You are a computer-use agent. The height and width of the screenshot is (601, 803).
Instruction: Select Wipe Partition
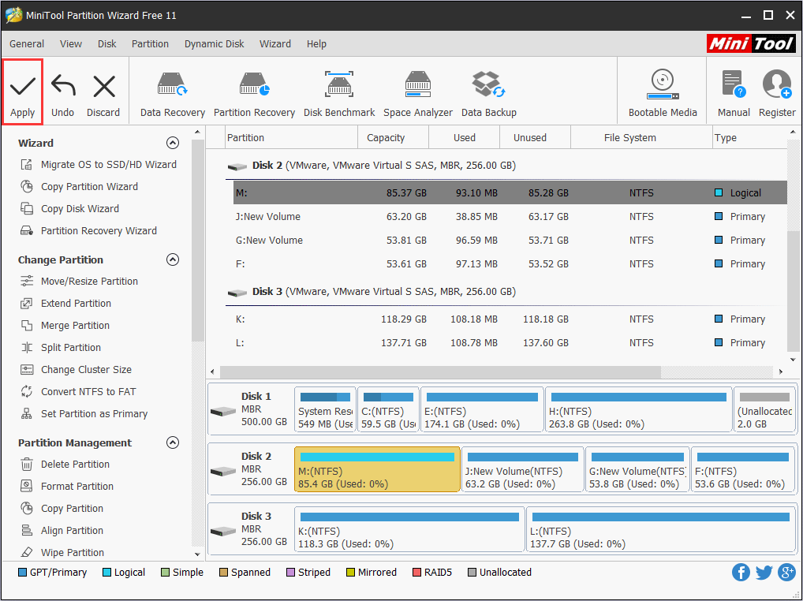click(62, 552)
